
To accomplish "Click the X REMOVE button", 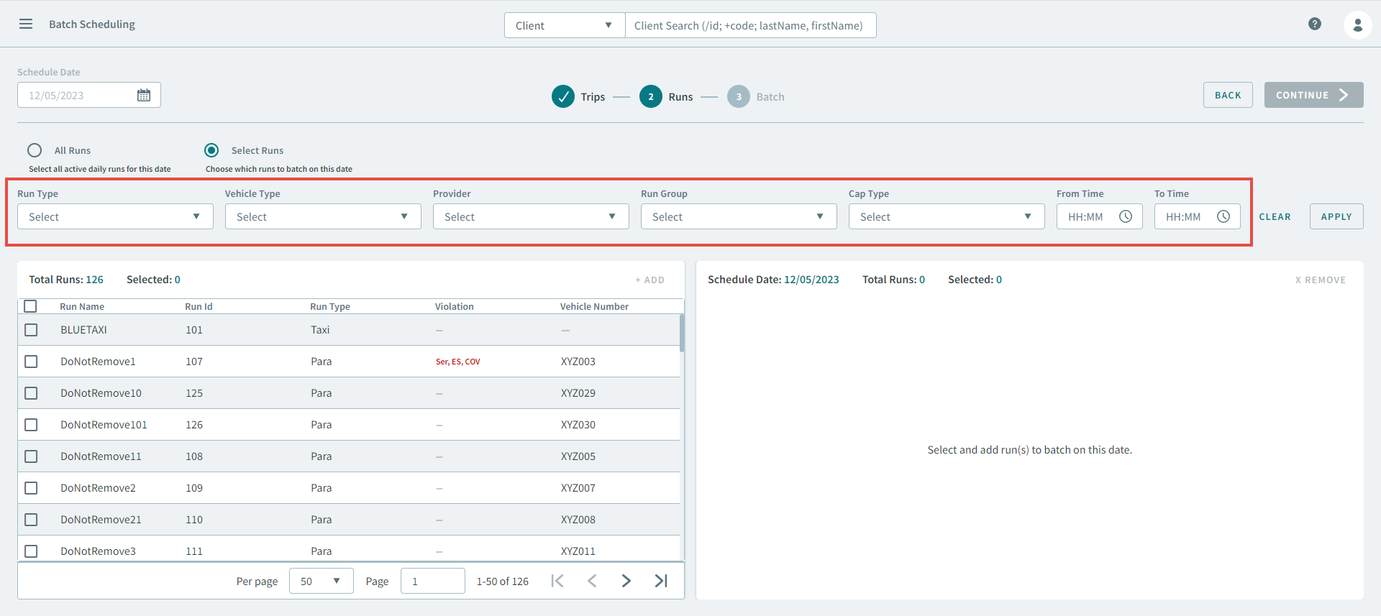I will tap(1321, 280).
